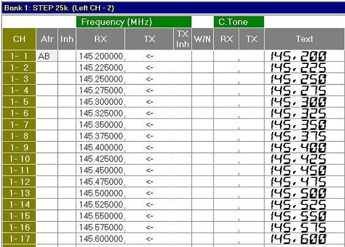Select channel row header 1- 9
The image size is (345, 247).
coord(19,147)
